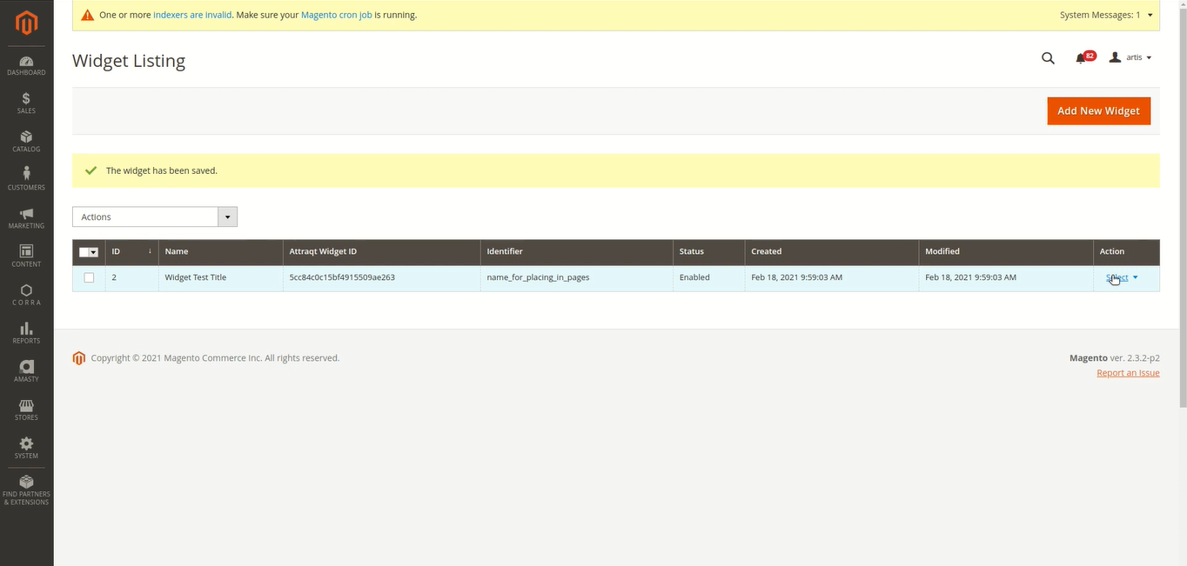
Task: Open the Dashboard from the sidebar
Action: (x=25, y=63)
